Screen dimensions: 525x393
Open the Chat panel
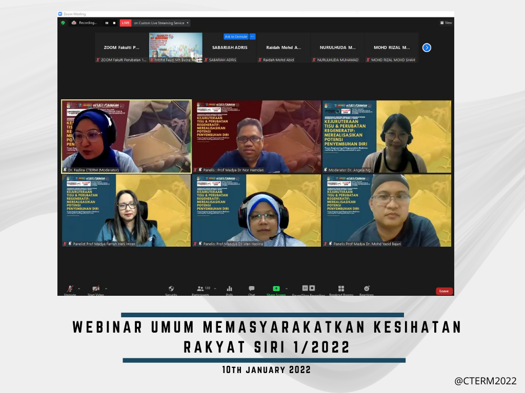251,289
